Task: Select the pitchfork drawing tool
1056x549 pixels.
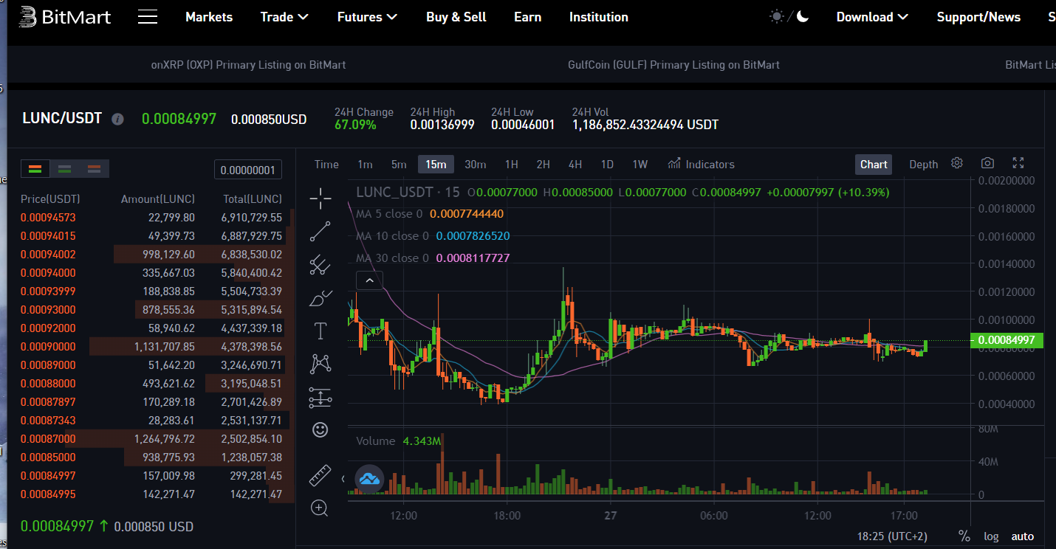Action: [320, 264]
